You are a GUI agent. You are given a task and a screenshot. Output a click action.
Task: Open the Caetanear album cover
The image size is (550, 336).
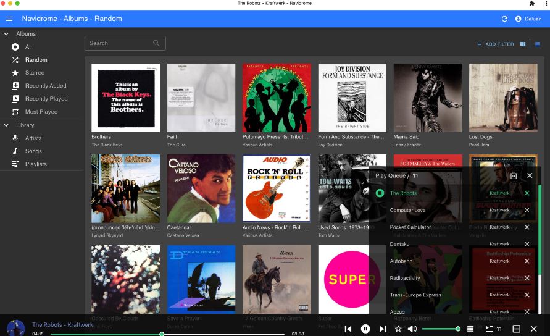coord(201,188)
